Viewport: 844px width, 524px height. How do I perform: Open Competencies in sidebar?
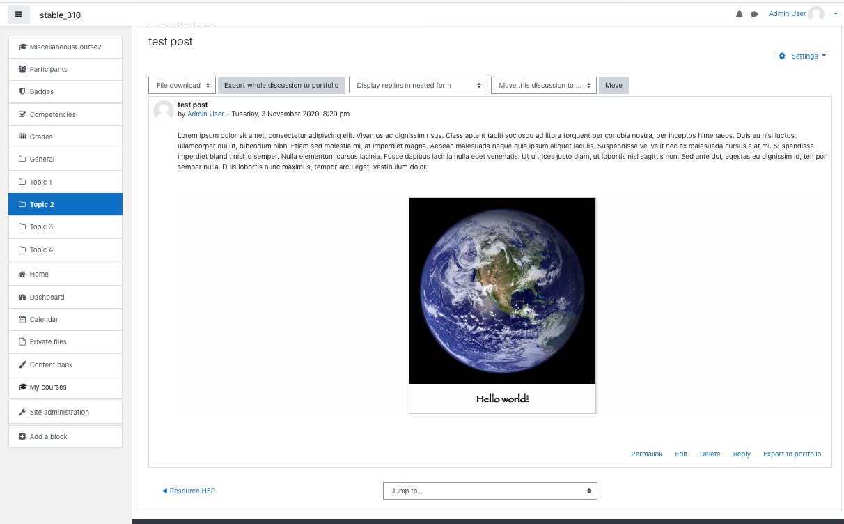[65, 114]
